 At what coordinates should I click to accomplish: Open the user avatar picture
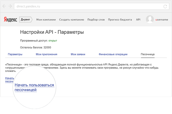(x=150, y=19)
